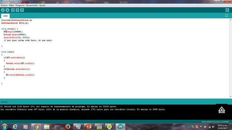The image size is (232, 130).
Task: Open the Serial Monitor magnifier icon
Action: pos(227,10)
